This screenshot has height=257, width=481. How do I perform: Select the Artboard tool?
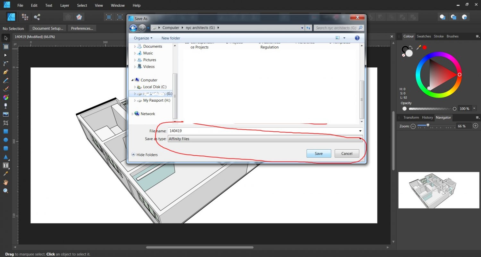point(6,47)
